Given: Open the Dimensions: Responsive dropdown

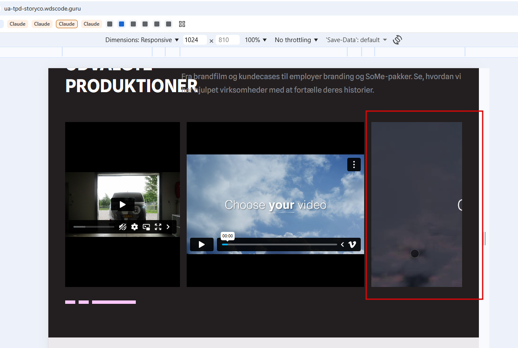Looking at the screenshot, I should pyautogui.click(x=142, y=40).
